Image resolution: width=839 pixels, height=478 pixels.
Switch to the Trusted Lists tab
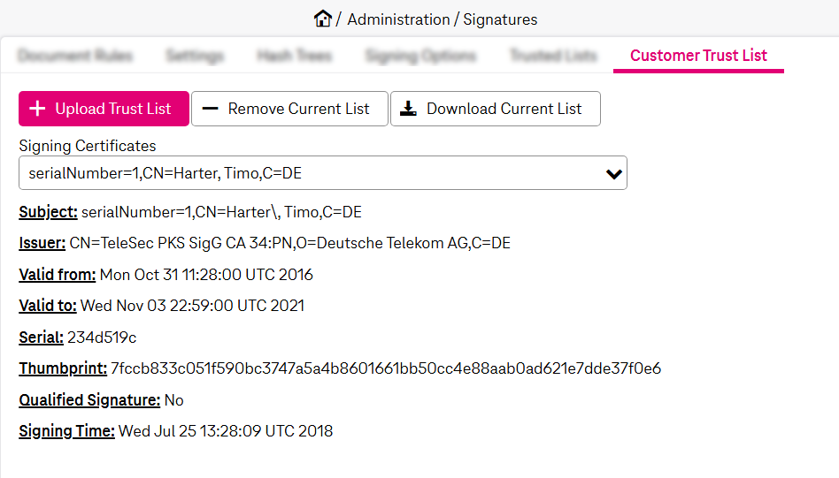553,56
